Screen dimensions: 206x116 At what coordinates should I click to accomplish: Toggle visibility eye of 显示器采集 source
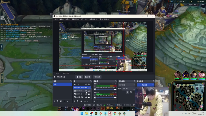click(x=86, y=97)
